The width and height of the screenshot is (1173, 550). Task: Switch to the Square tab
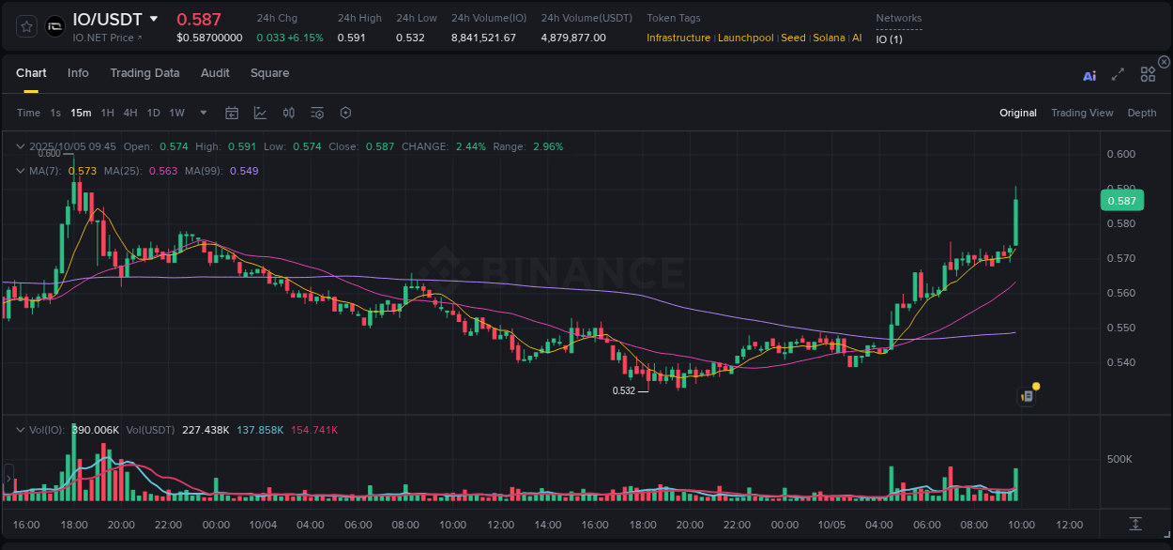point(269,72)
